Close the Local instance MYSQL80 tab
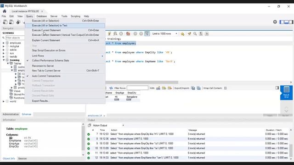The image size is (294, 165). [x=42, y=11]
